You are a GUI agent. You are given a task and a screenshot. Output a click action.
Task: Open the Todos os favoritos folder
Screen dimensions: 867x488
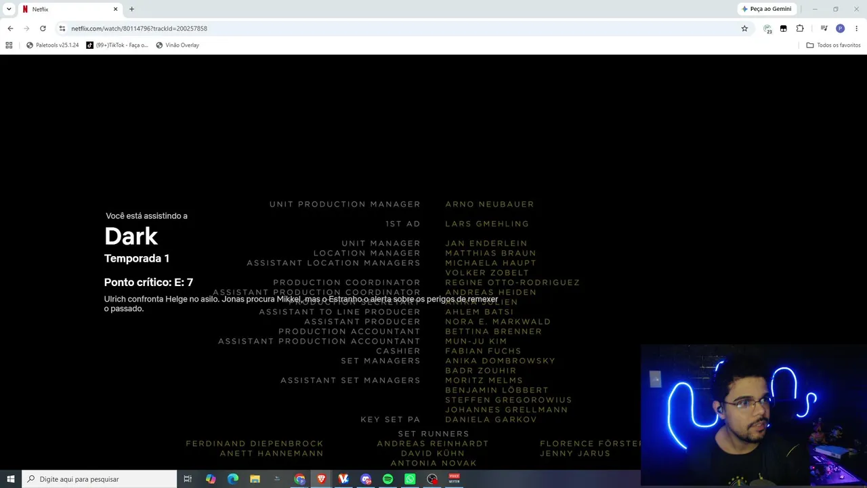[833, 45]
